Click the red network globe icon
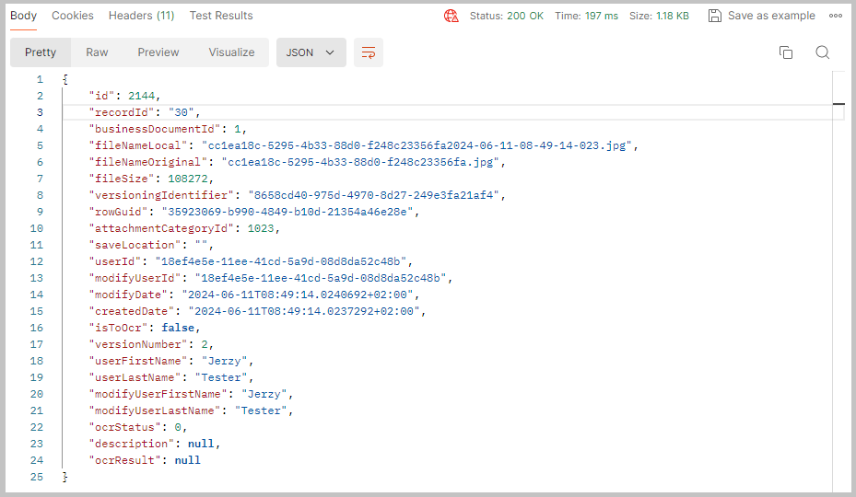 click(x=451, y=16)
